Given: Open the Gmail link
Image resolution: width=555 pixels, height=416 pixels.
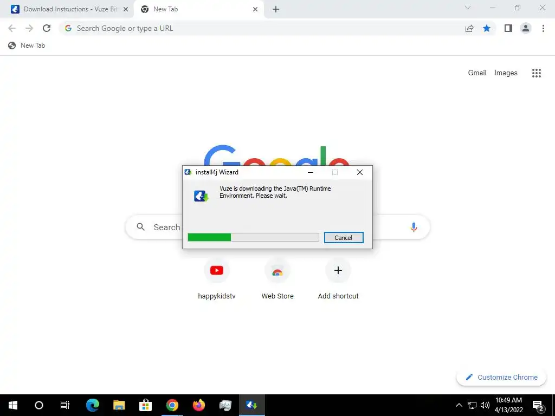Looking at the screenshot, I should 477,73.
